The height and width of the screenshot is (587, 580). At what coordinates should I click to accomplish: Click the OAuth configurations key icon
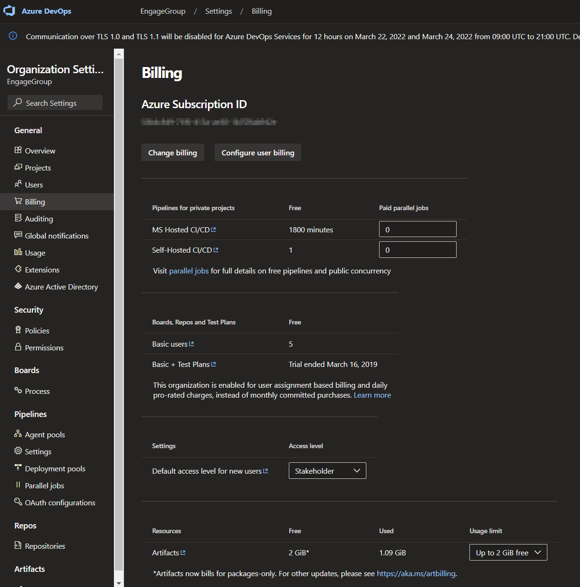click(x=18, y=502)
